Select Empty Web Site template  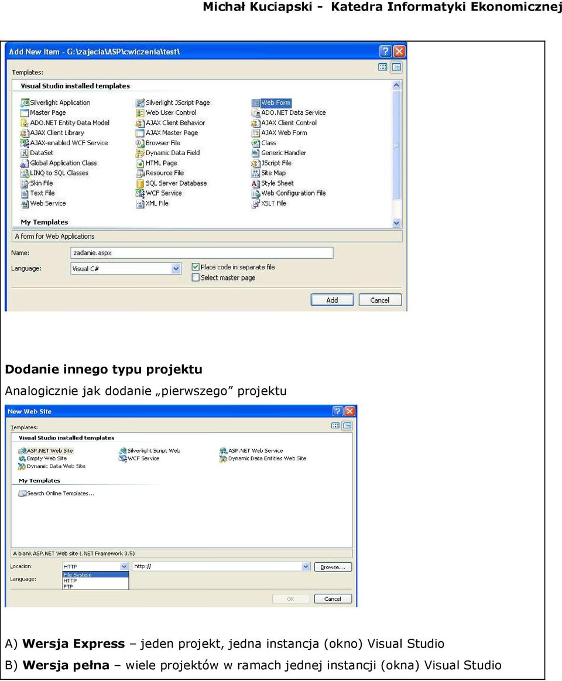[43, 458]
